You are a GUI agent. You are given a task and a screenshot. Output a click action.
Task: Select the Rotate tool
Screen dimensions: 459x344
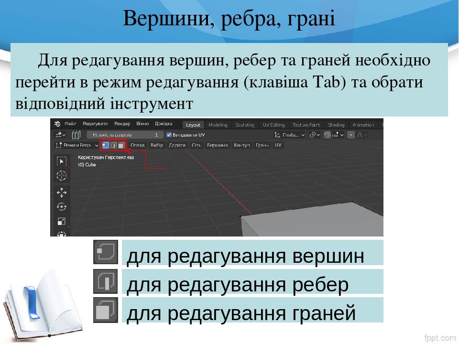click(62, 207)
